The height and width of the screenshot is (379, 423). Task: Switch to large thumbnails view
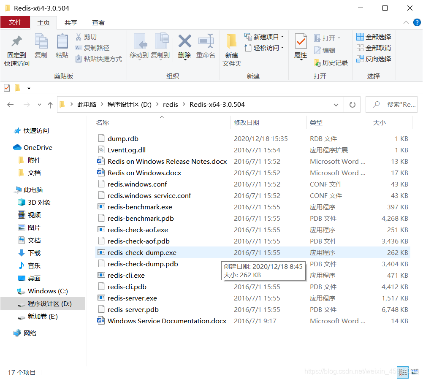(415, 372)
